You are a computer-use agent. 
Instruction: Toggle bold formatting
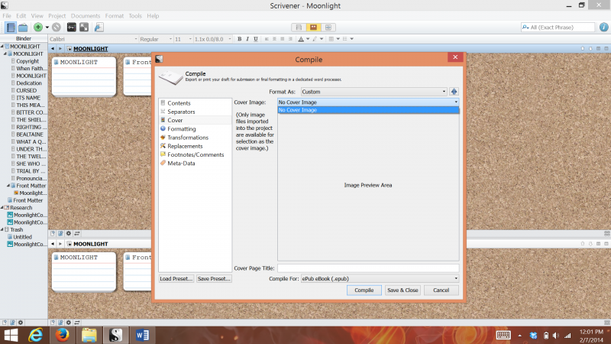(239, 39)
